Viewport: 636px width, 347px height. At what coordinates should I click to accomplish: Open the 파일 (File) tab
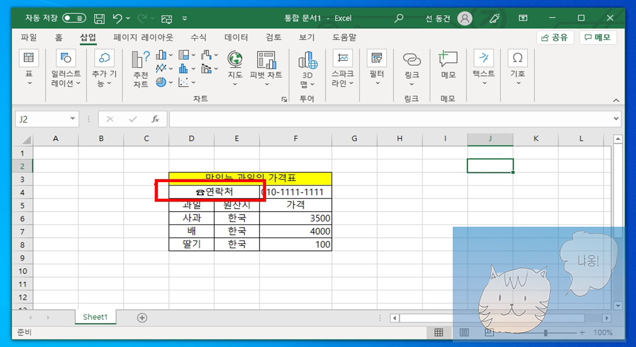(x=29, y=38)
